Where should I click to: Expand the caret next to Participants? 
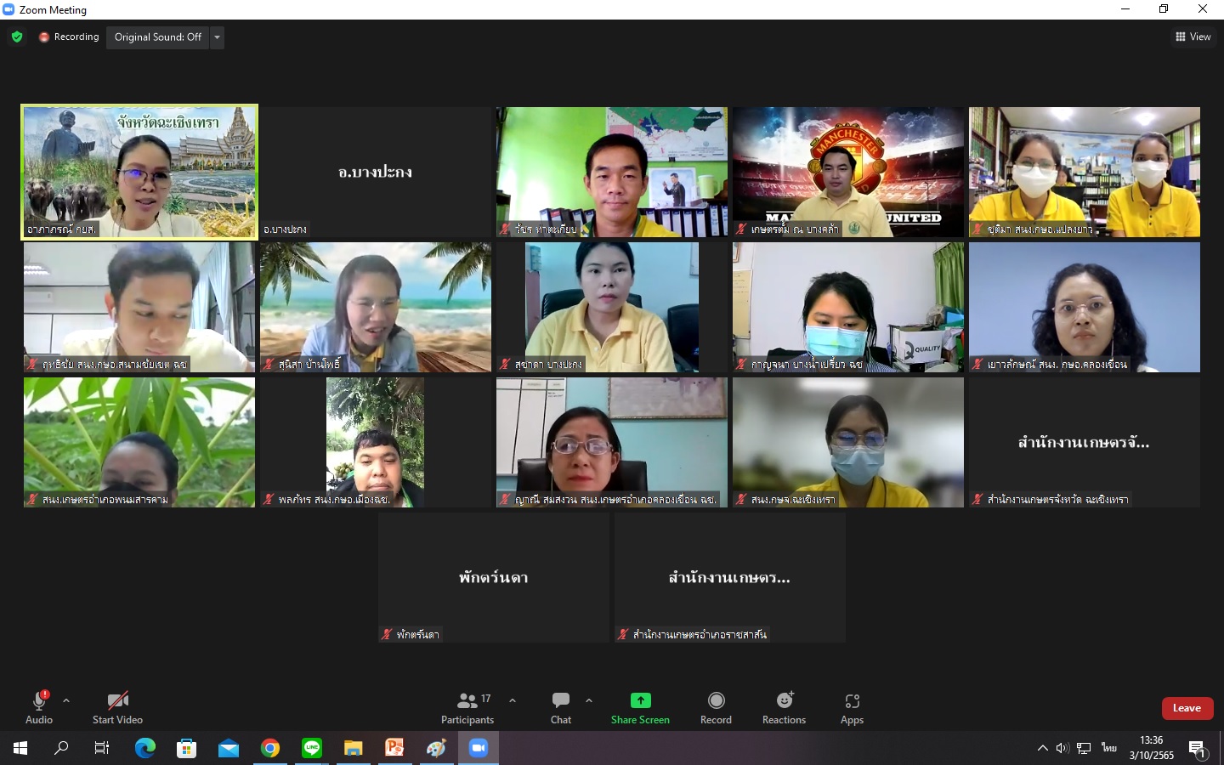click(513, 701)
